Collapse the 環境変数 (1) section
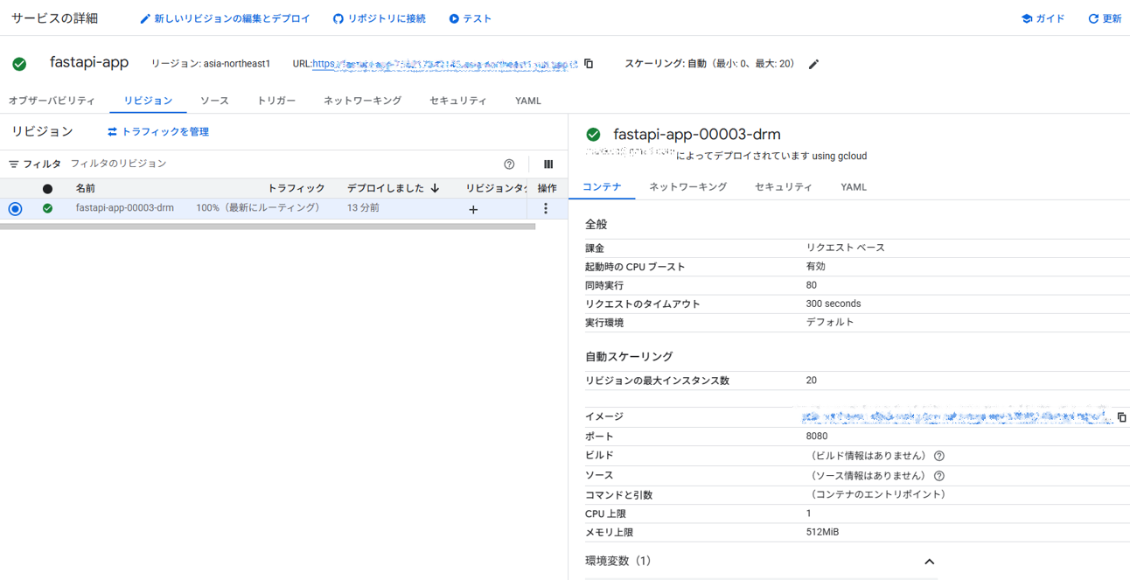The height and width of the screenshot is (580, 1130). point(929,562)
